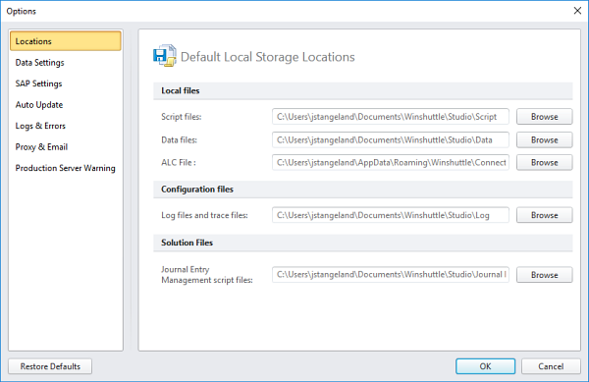
Task: Open SAP Settings options
Action: click(38, 83)
